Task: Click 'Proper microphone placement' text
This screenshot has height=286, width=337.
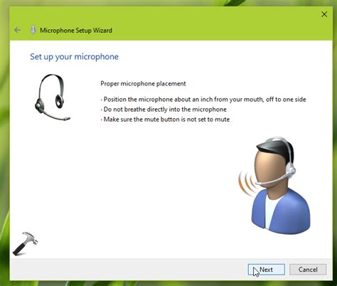Action: [x=143, y=83]
